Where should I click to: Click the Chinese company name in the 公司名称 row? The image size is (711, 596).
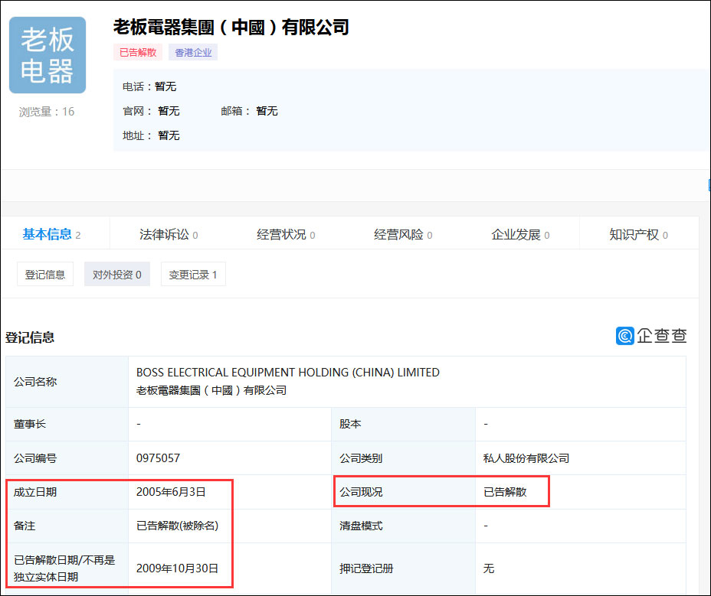click(211, 390)
